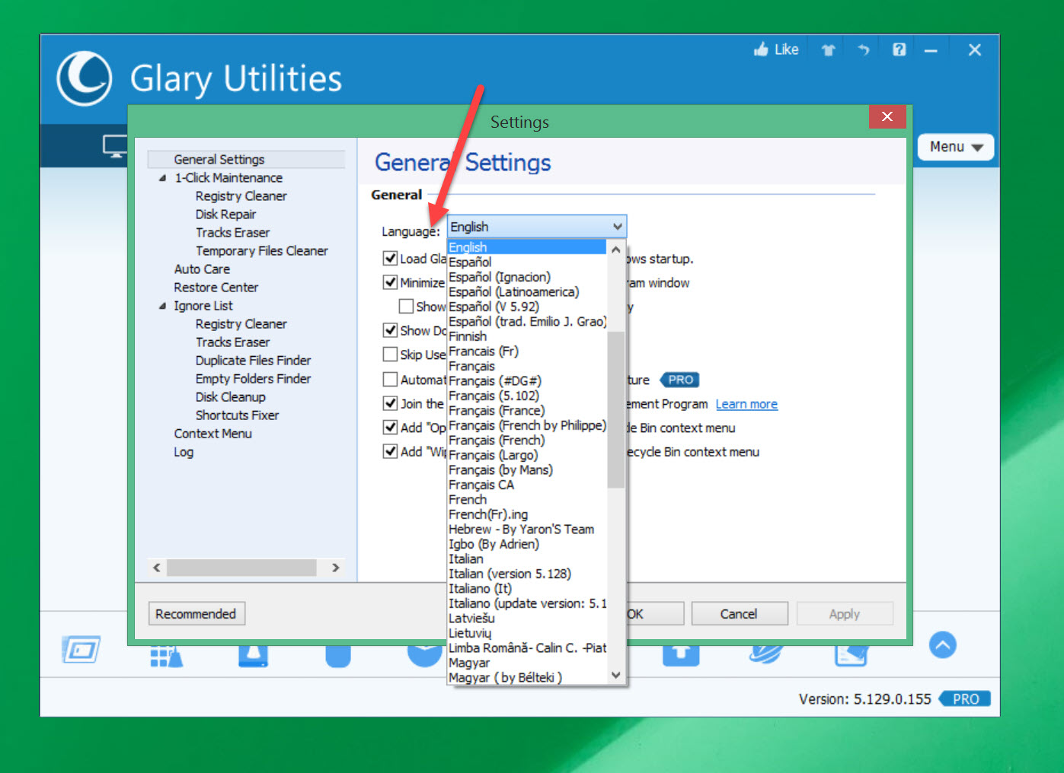Collapse the Ignore List tree node

click(162, 306)
